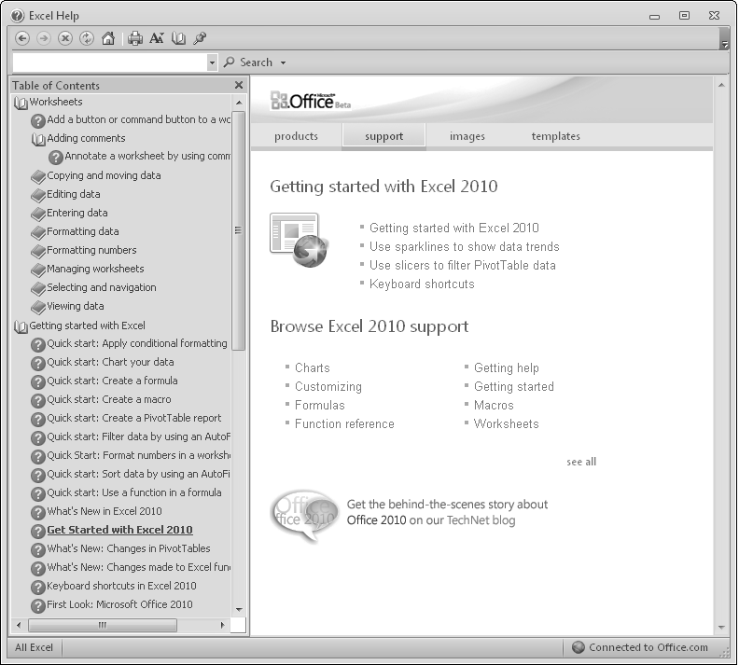The image size is (739, 665).
Task: Click the Stop loading icon
Action: pos(65,38)
